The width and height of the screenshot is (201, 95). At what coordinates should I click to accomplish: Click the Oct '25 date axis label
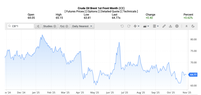tap(171, 93)
